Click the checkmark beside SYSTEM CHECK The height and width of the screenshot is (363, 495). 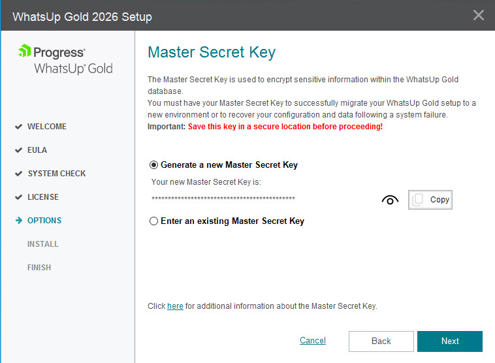click(x=19, y=174)
